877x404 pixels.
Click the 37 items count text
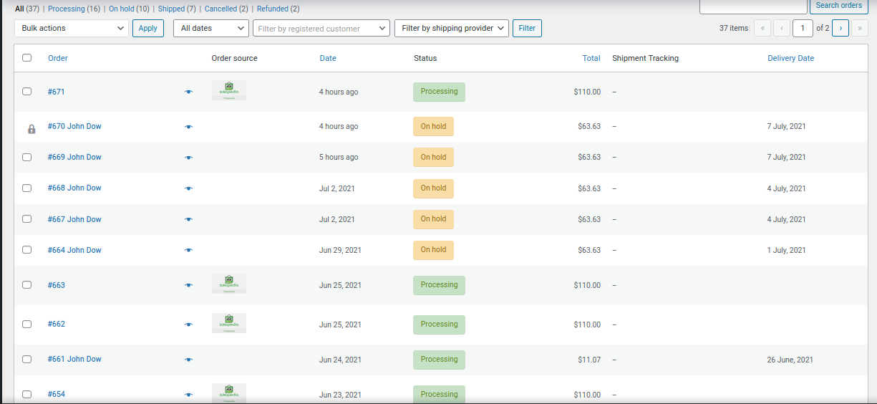tap(734, 28)
